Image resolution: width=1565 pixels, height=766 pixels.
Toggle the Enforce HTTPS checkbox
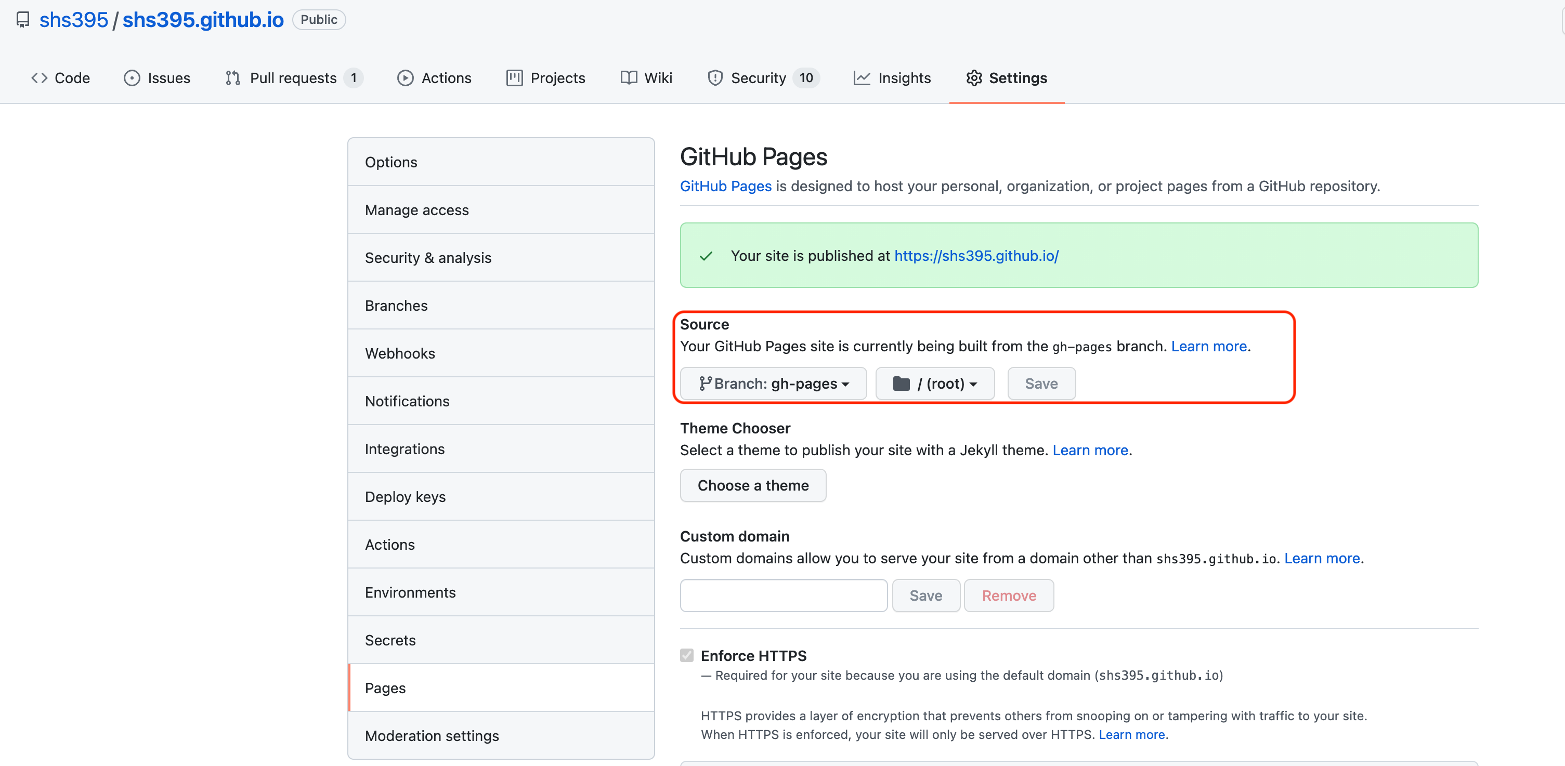[686, 655]
